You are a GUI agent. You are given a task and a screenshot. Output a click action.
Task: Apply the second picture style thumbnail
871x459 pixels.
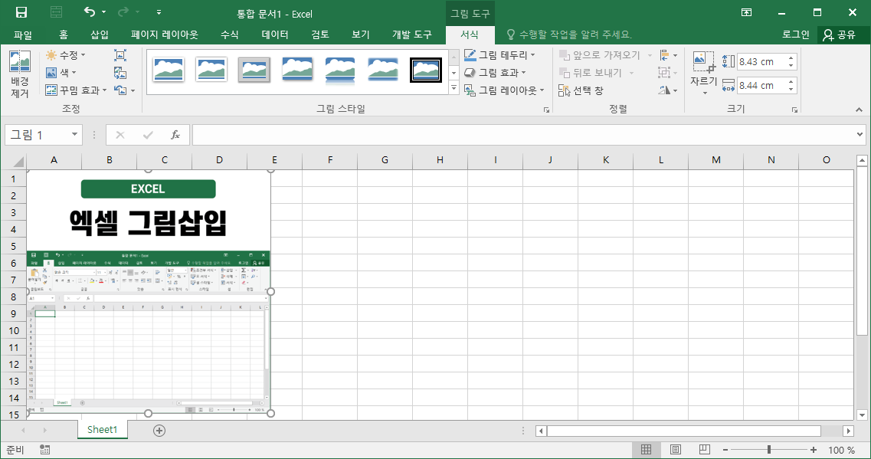coord(211,70)
